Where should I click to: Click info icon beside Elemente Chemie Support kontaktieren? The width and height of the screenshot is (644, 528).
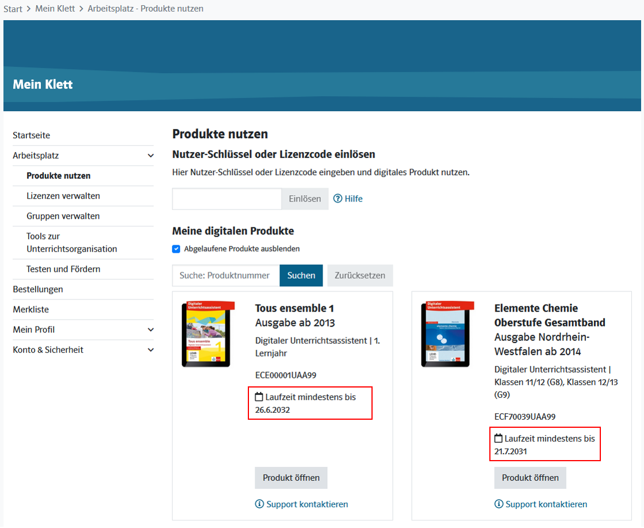(499, 504)
